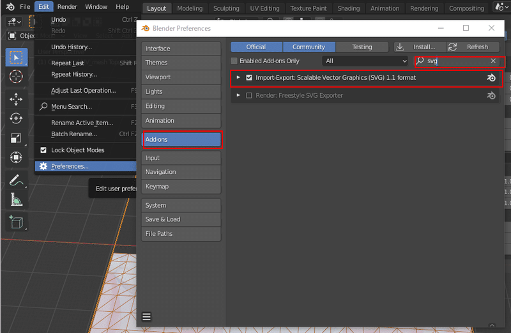The height and width of the screenshot is (333, 511).
Task: Open Interface preferences section
Action: click(181, 49)
